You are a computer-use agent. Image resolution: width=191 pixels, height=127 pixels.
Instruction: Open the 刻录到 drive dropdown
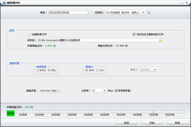(x=126, y=12)
